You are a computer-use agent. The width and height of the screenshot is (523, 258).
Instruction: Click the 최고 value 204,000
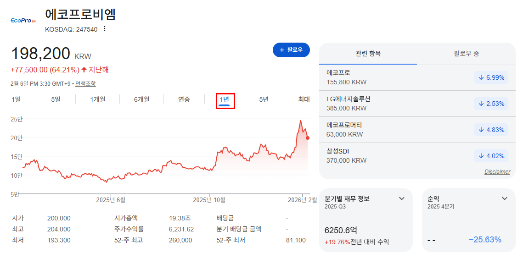(x=59, y=230)
